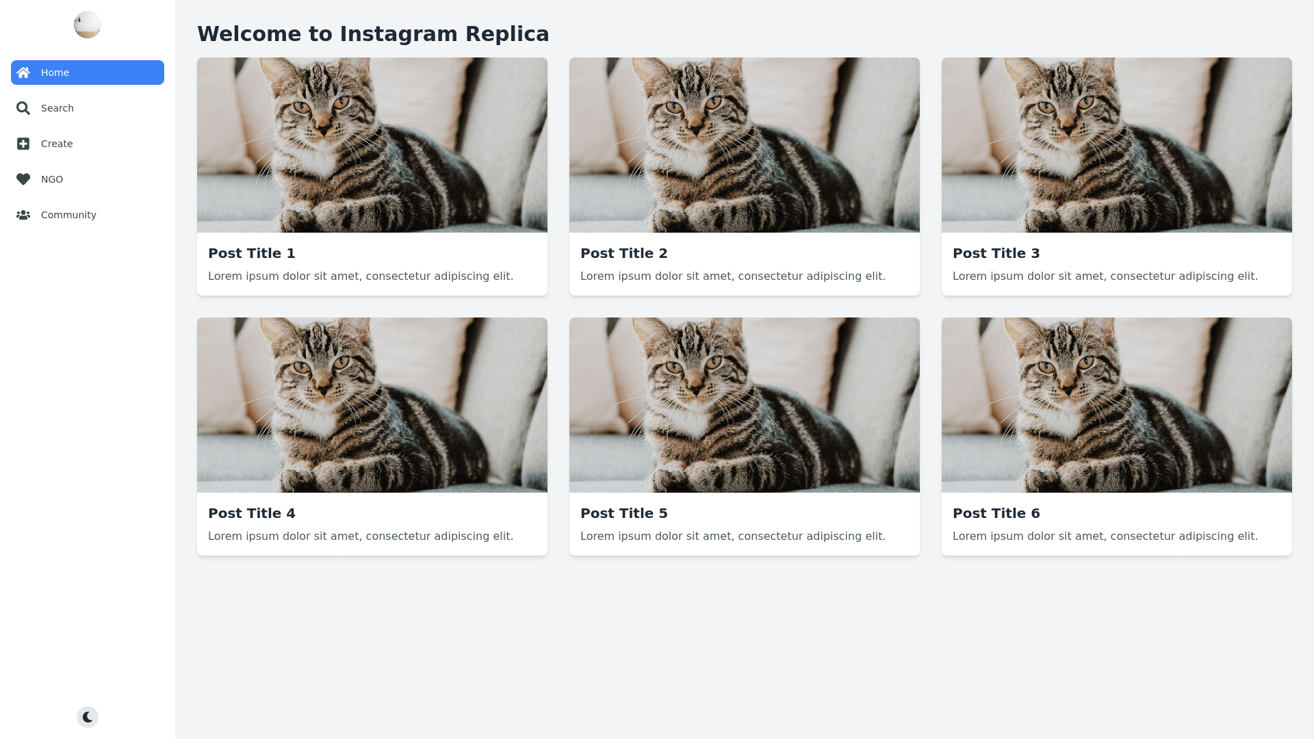Click the NGO heart icon

point(23,179)
